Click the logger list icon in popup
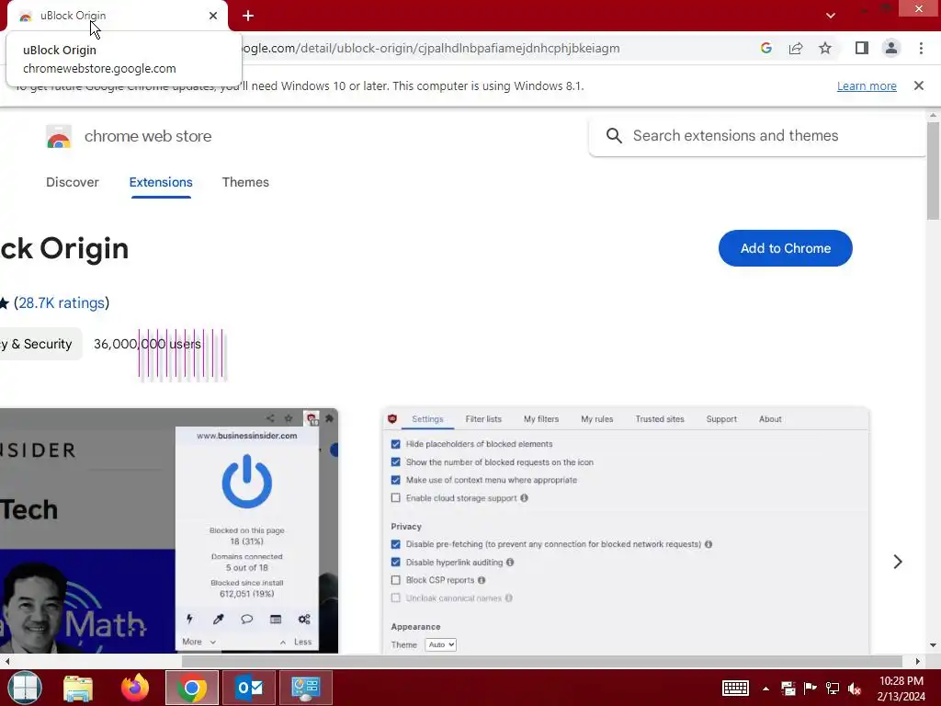 point(276,619)
